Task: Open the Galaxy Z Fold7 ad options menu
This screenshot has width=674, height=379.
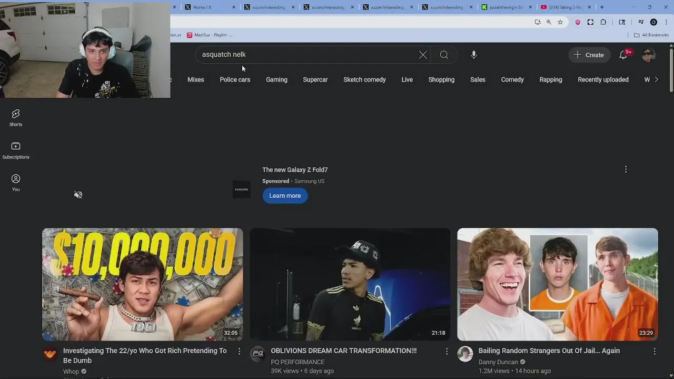Action: 626,169
